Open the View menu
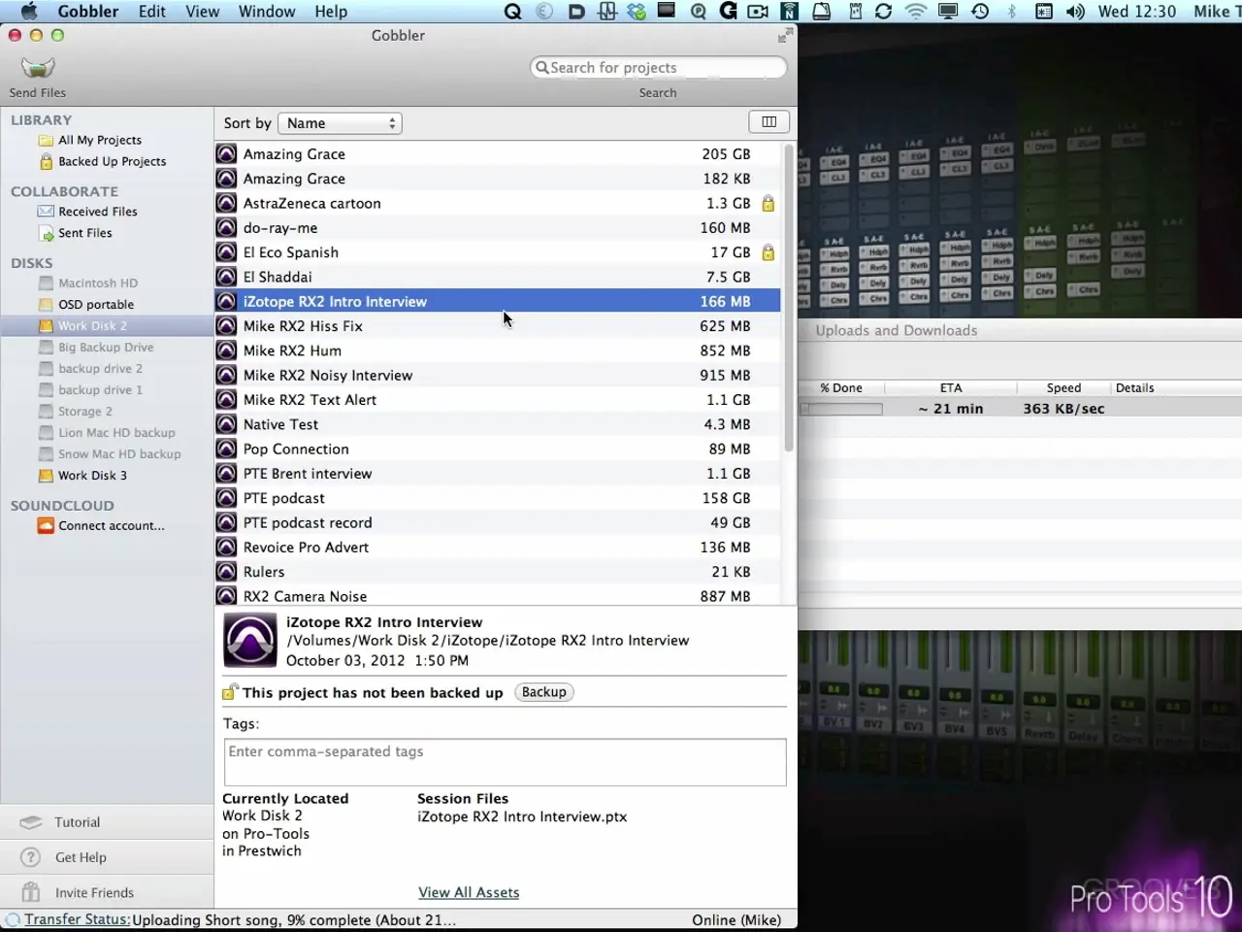Viewport: 1242px width, 932px height. pyautogui.click(x=203, y=12)
